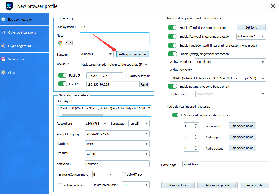Click the left arrow next to Chrome icon
Viewport: 279px width, 194px height.
(x=67, y=43)
